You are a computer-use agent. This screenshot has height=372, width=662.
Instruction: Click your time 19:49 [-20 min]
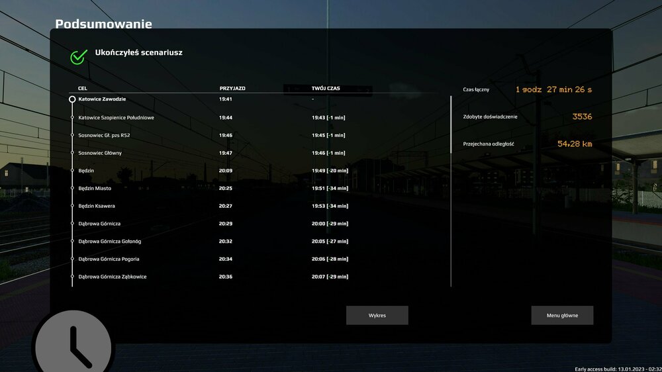pyautogui.click(x=330, y=171)
